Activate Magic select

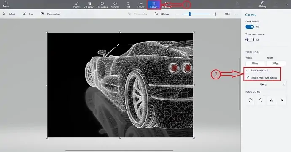tap(51, 14)
